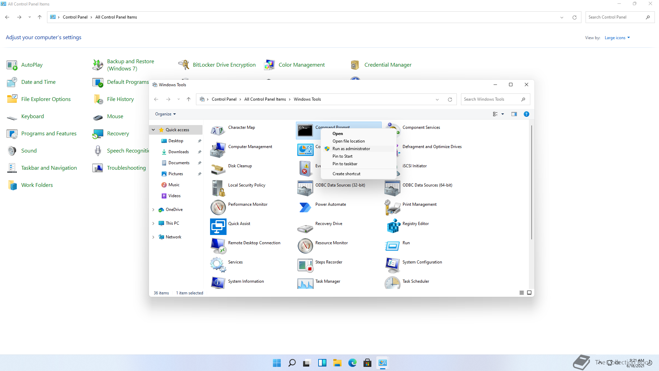Viewport: 659px width, 371px height.
Task: Click the Search Windows Tools field
Action: (x=495, y=99)
